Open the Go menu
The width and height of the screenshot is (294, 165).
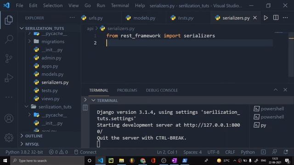click(88, 5)
